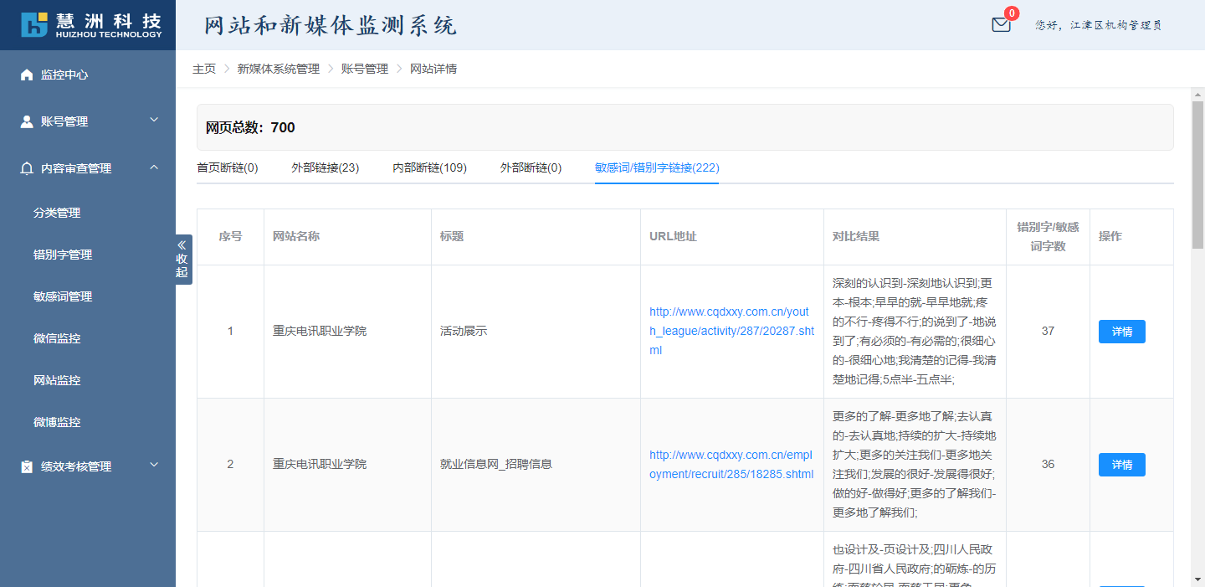Click 详情 button for row 2
The height and width of the screenshot is (587, 1205).
1121,465
